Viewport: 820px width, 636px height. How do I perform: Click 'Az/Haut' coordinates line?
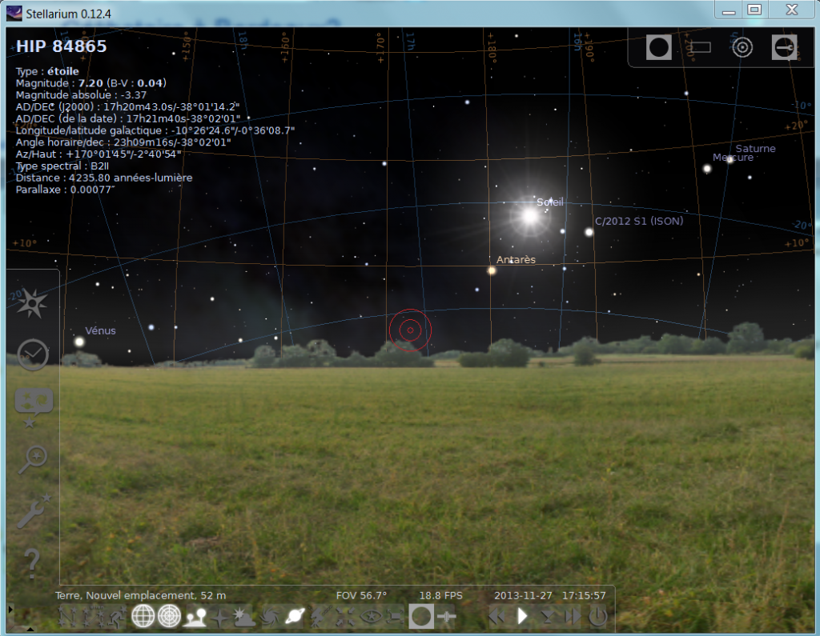(x=98, y=154)
